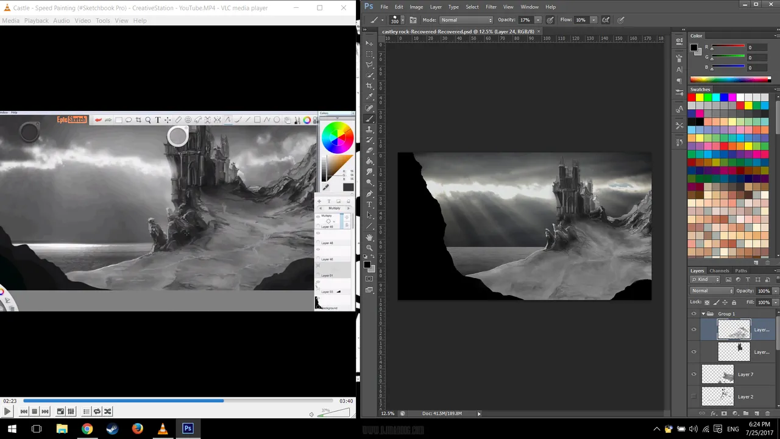This screenshot has height=439, width=780.
Task: Select the Brush tool in toolbox
Action: [369, 118]
